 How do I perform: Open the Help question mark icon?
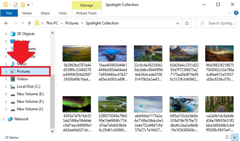[x=236, y=13]
